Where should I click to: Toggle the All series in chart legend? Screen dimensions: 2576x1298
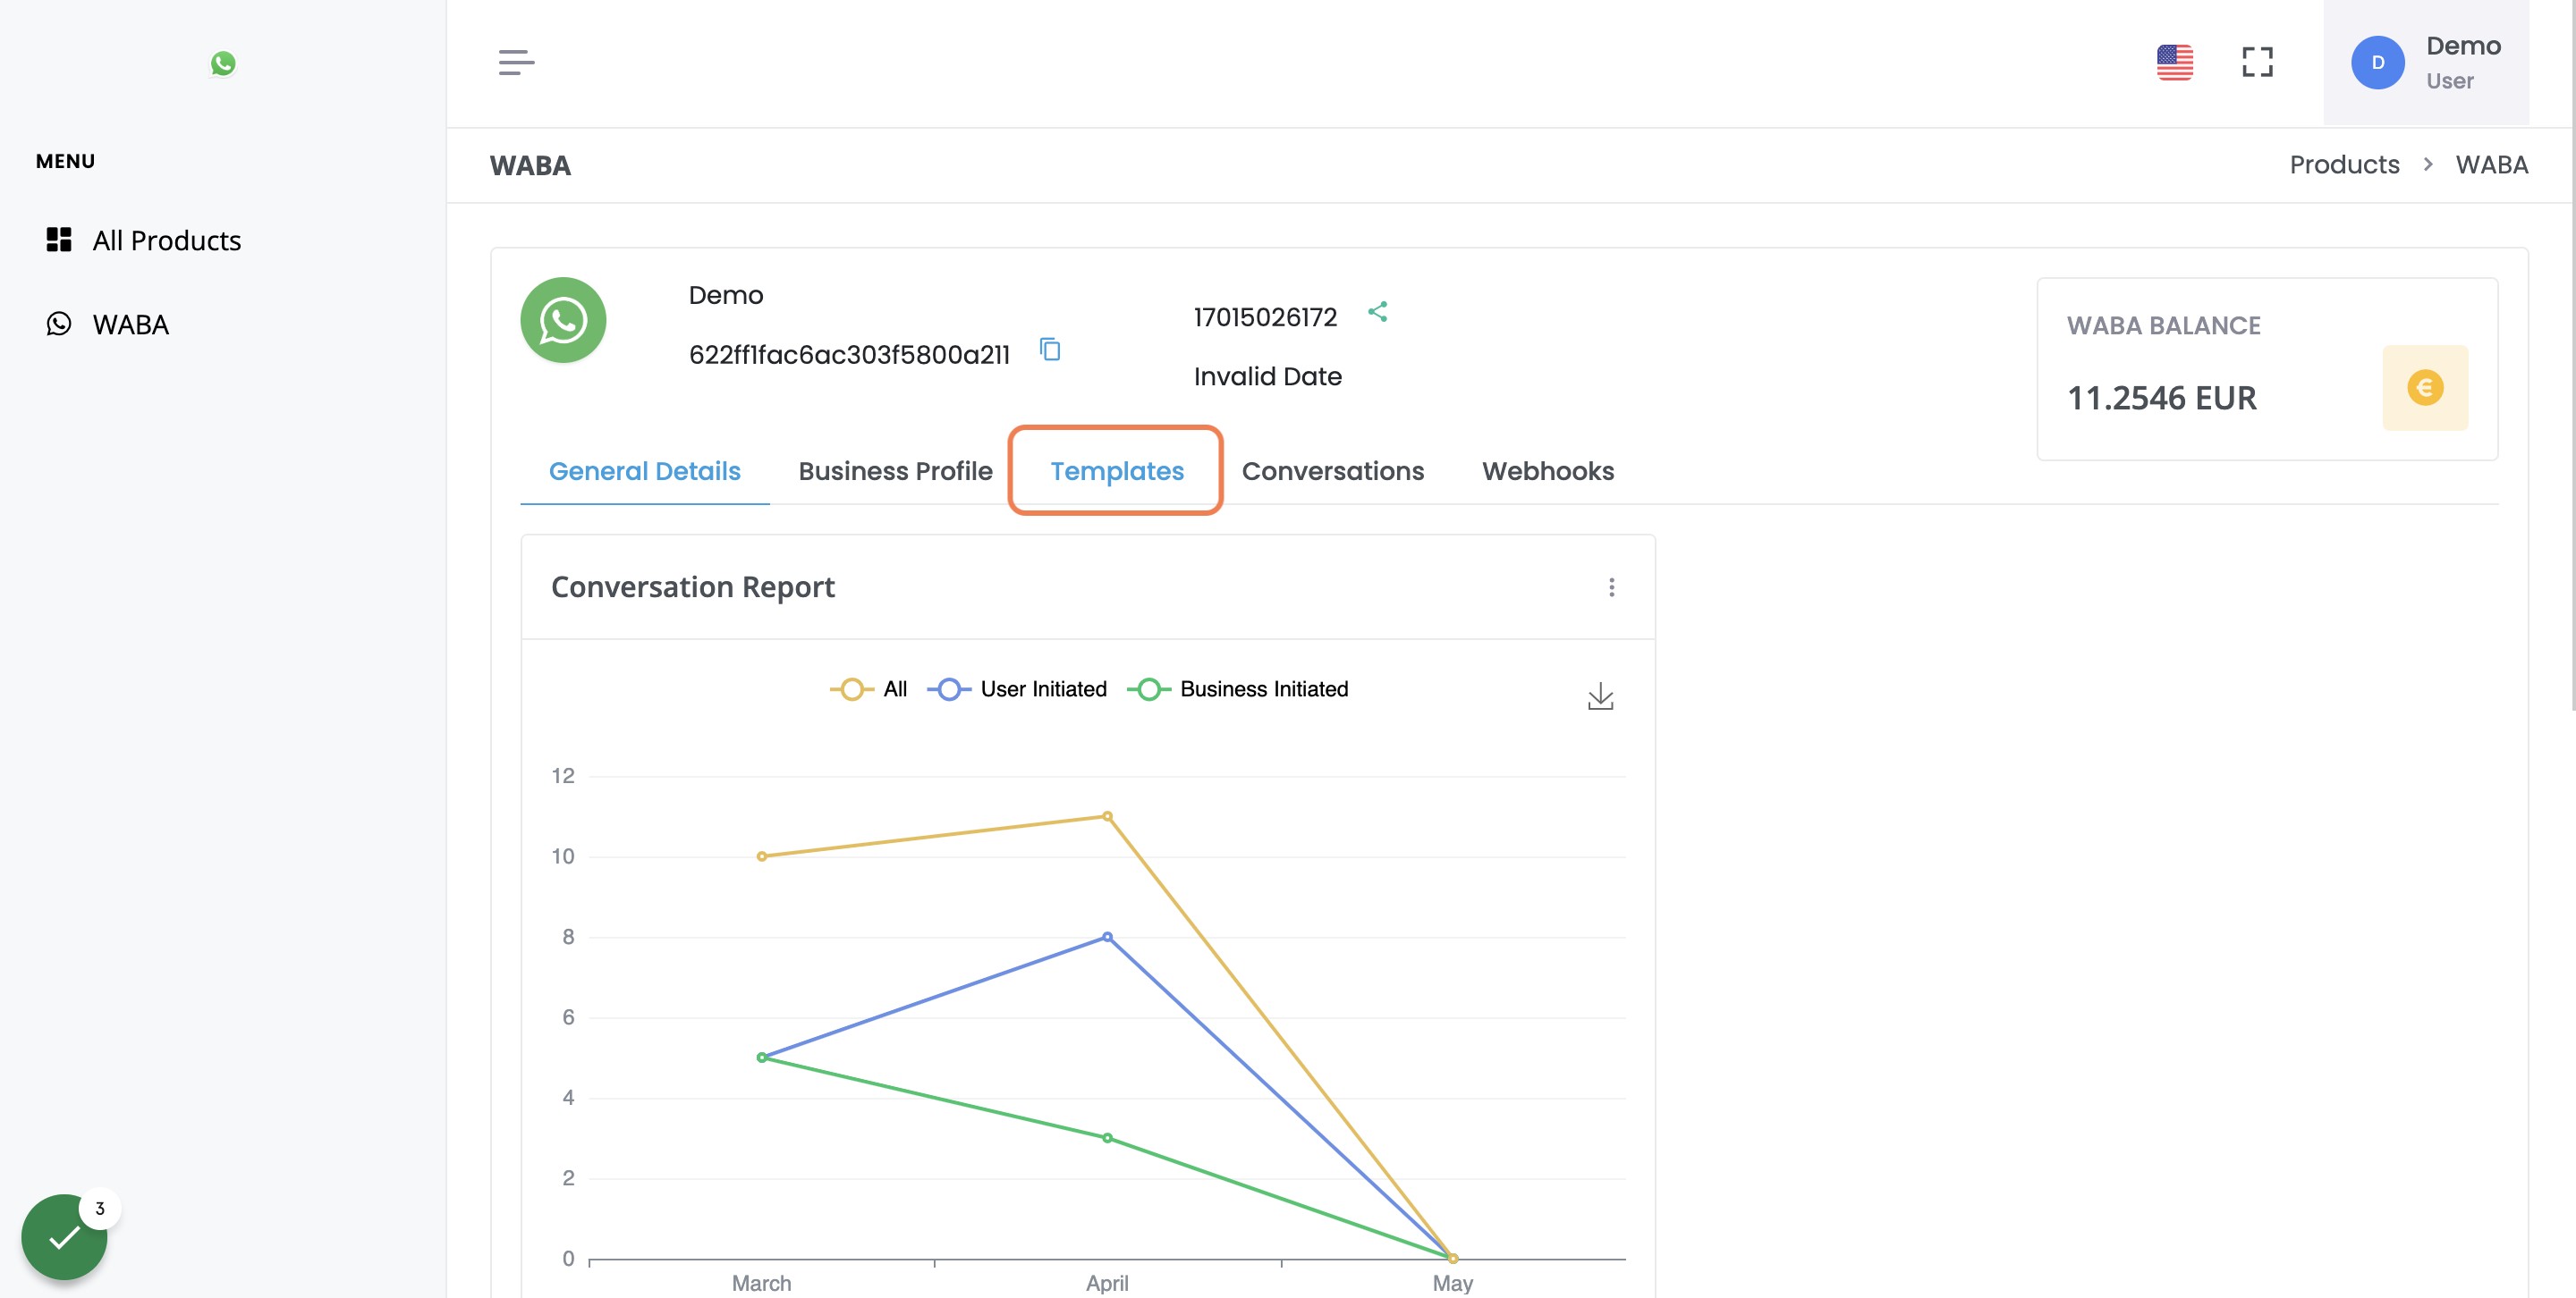point(868,689)
